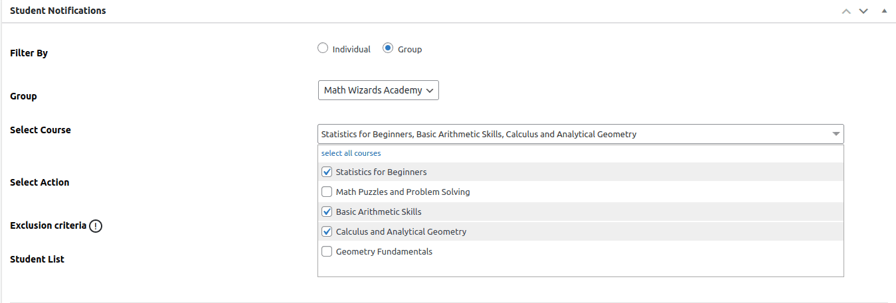The height and width of the screenshot is (303, 896).
Task: Click the "Select Course" field label
Action: tap(41, 130)
